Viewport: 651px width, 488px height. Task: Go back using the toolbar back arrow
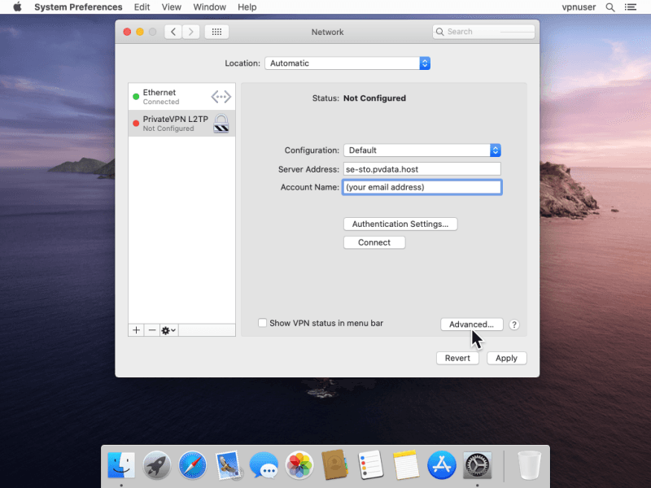173,32
